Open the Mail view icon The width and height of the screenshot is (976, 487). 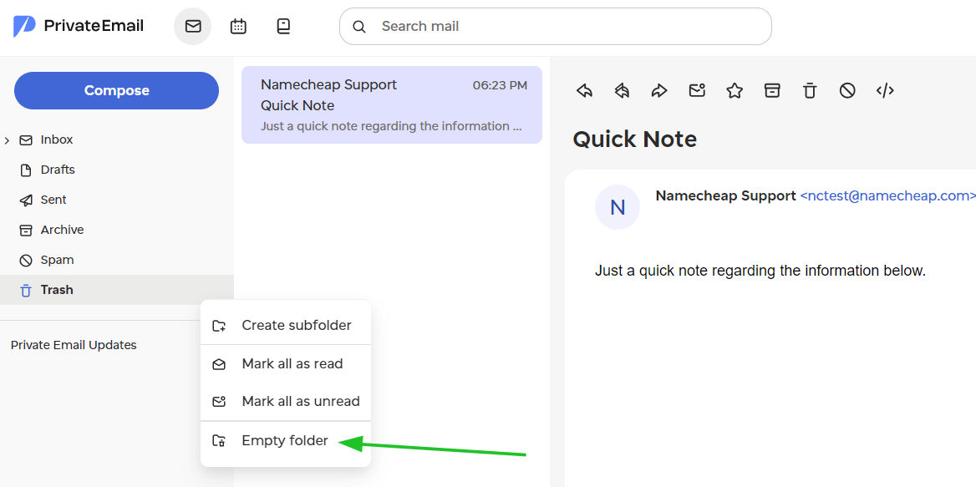(193, 26)
